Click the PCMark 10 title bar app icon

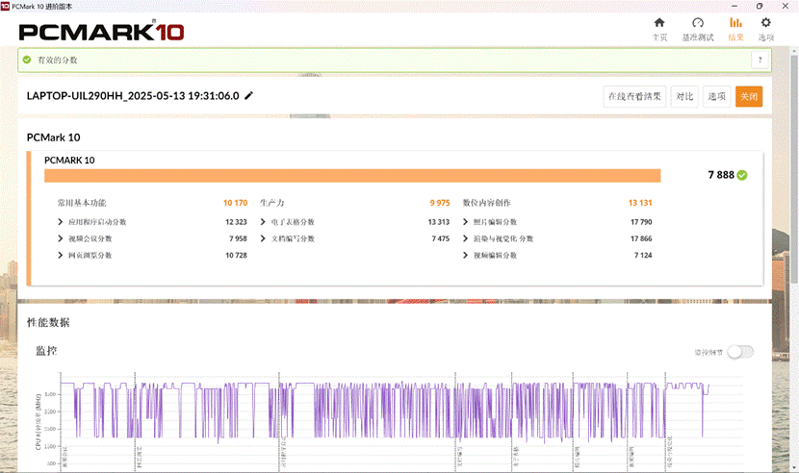tap(5, 6)
